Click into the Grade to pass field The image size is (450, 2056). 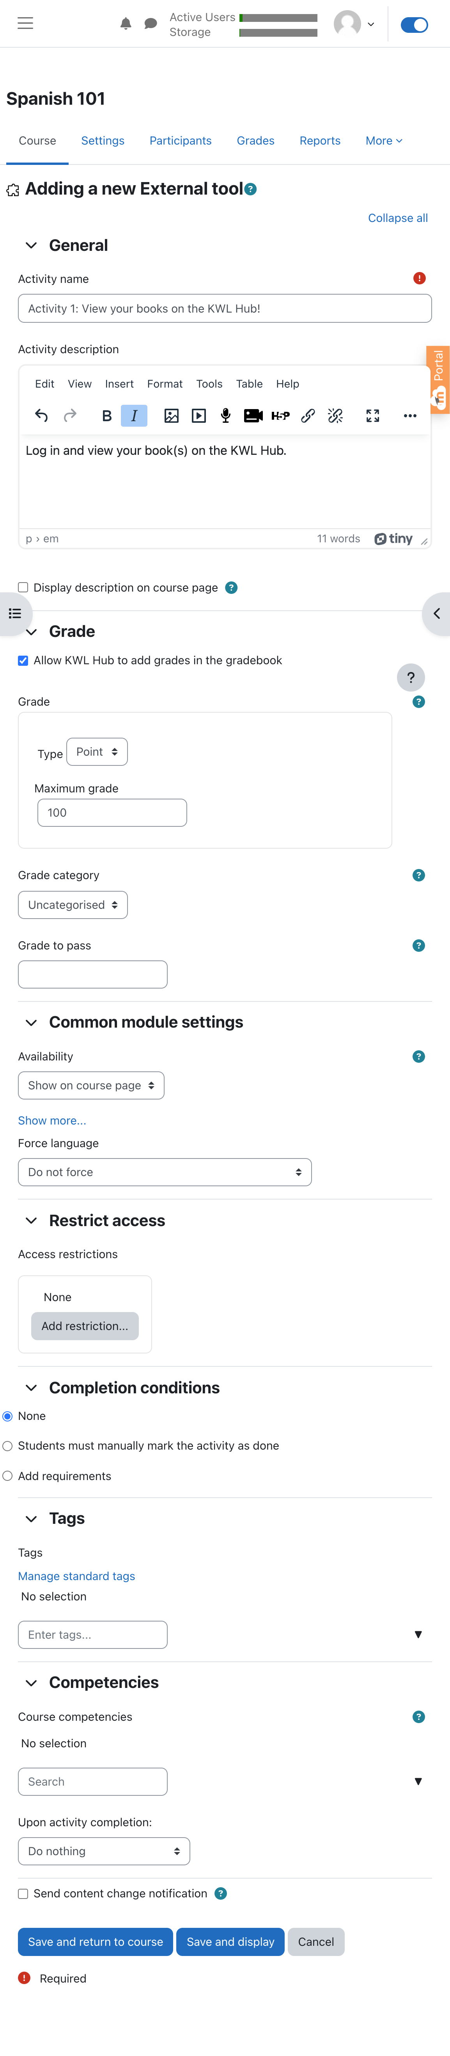point(92,974)
